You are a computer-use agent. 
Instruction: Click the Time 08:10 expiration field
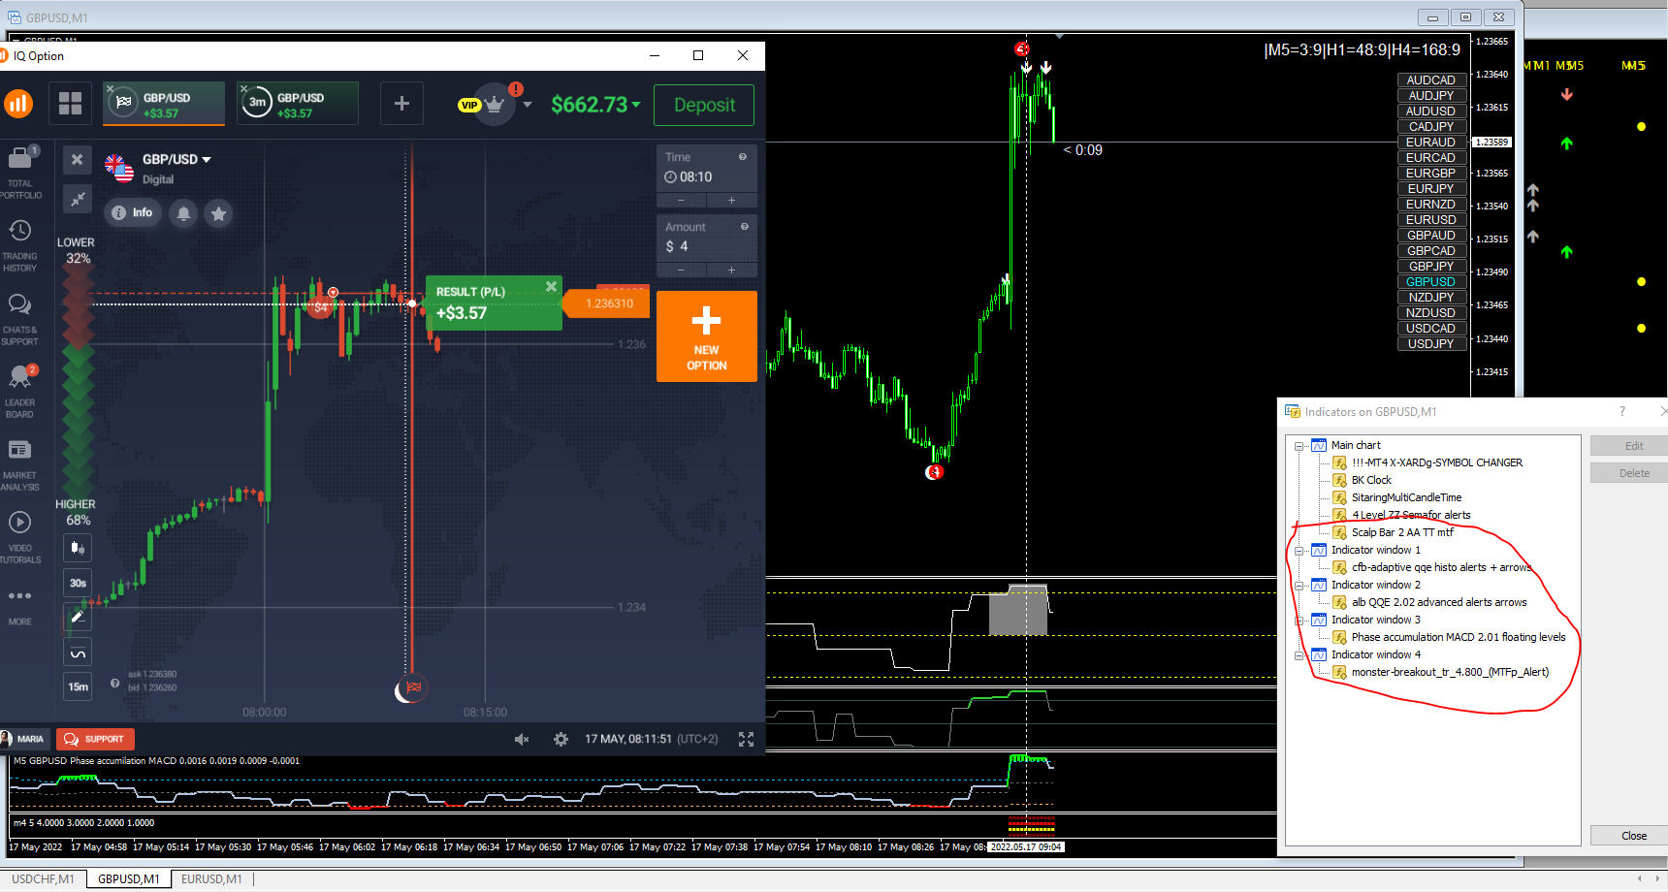(x=707, y=168)
